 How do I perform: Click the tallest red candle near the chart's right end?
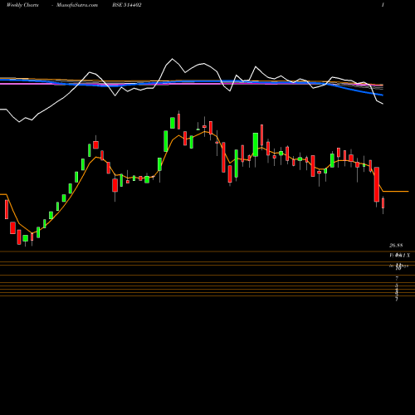[377, 184]
